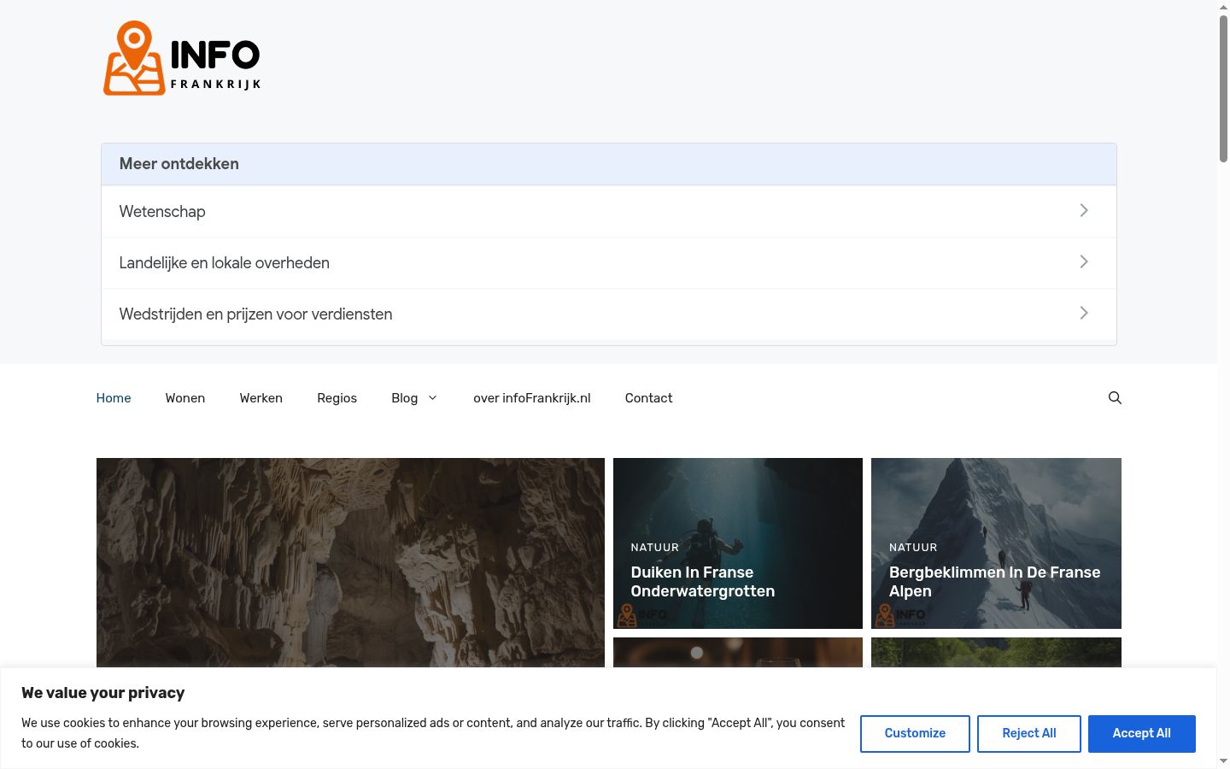This screenshot has width=1230, height=769.
Task: Click Accept All cookies button
Action: [1142, 734]
